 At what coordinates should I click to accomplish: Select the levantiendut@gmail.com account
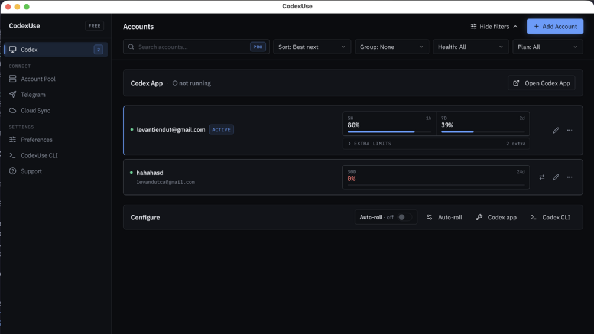click(171, 129)
